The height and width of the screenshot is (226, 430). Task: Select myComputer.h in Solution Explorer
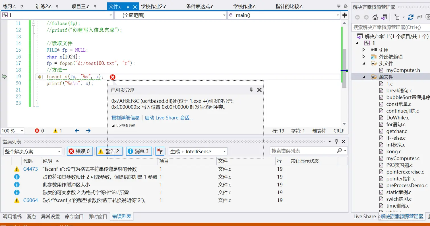tap(403, 70)
